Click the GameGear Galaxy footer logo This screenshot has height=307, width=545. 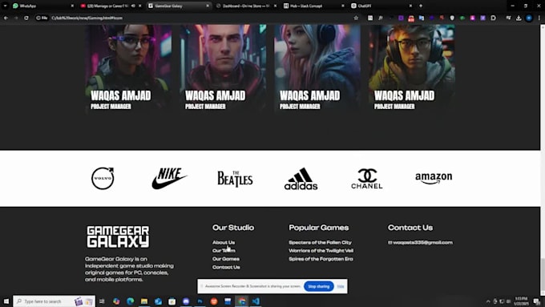[118, 236]
